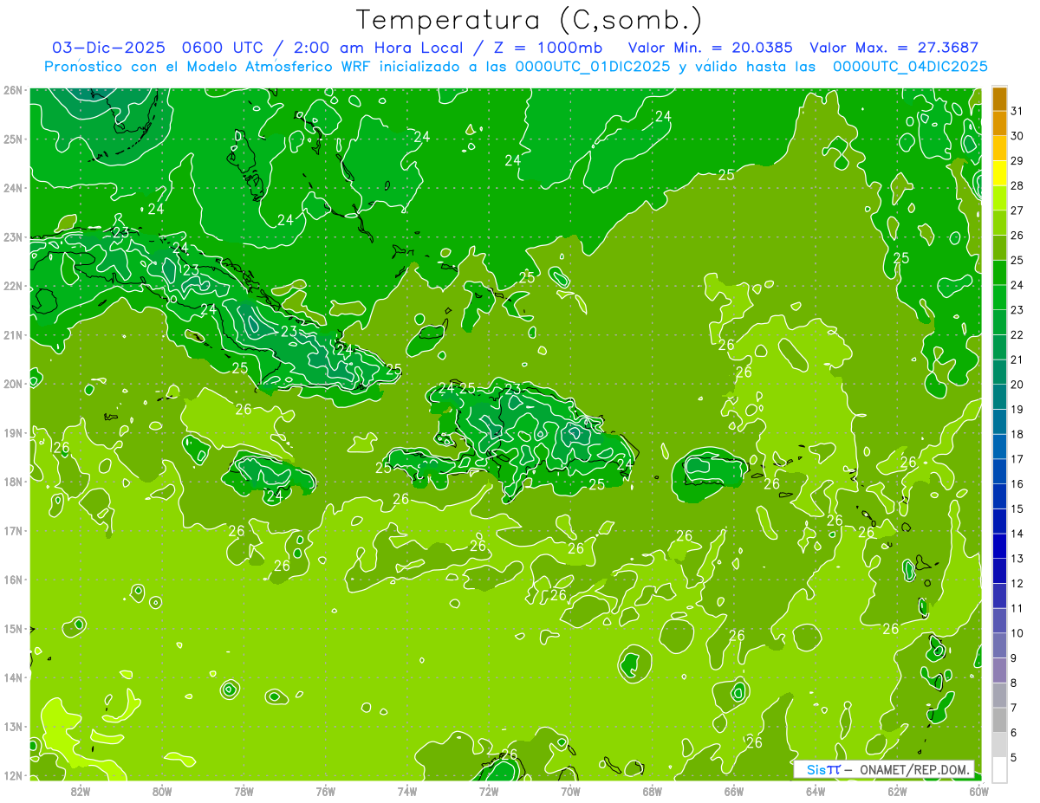Pick the dark blue swatch between 13 and 14
Viewport: 1040px width, 803px height.
(x=999, y=547)
